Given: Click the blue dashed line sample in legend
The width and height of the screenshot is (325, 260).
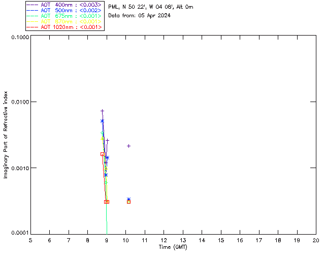Looking at the screenshot, I should pyautogui.click(x=32, y=10).
